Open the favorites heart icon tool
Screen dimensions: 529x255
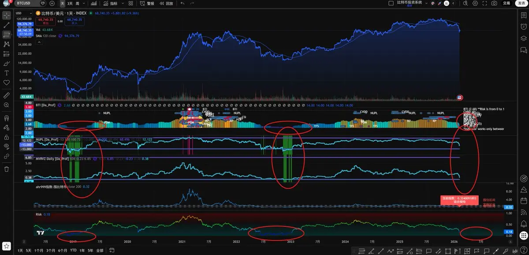7,83
